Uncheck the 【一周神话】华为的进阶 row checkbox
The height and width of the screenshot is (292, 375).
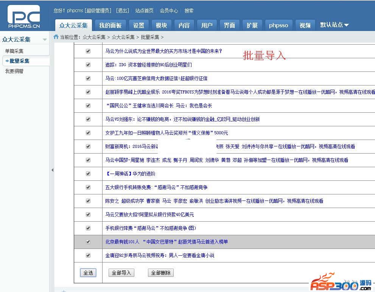(88, 174)
